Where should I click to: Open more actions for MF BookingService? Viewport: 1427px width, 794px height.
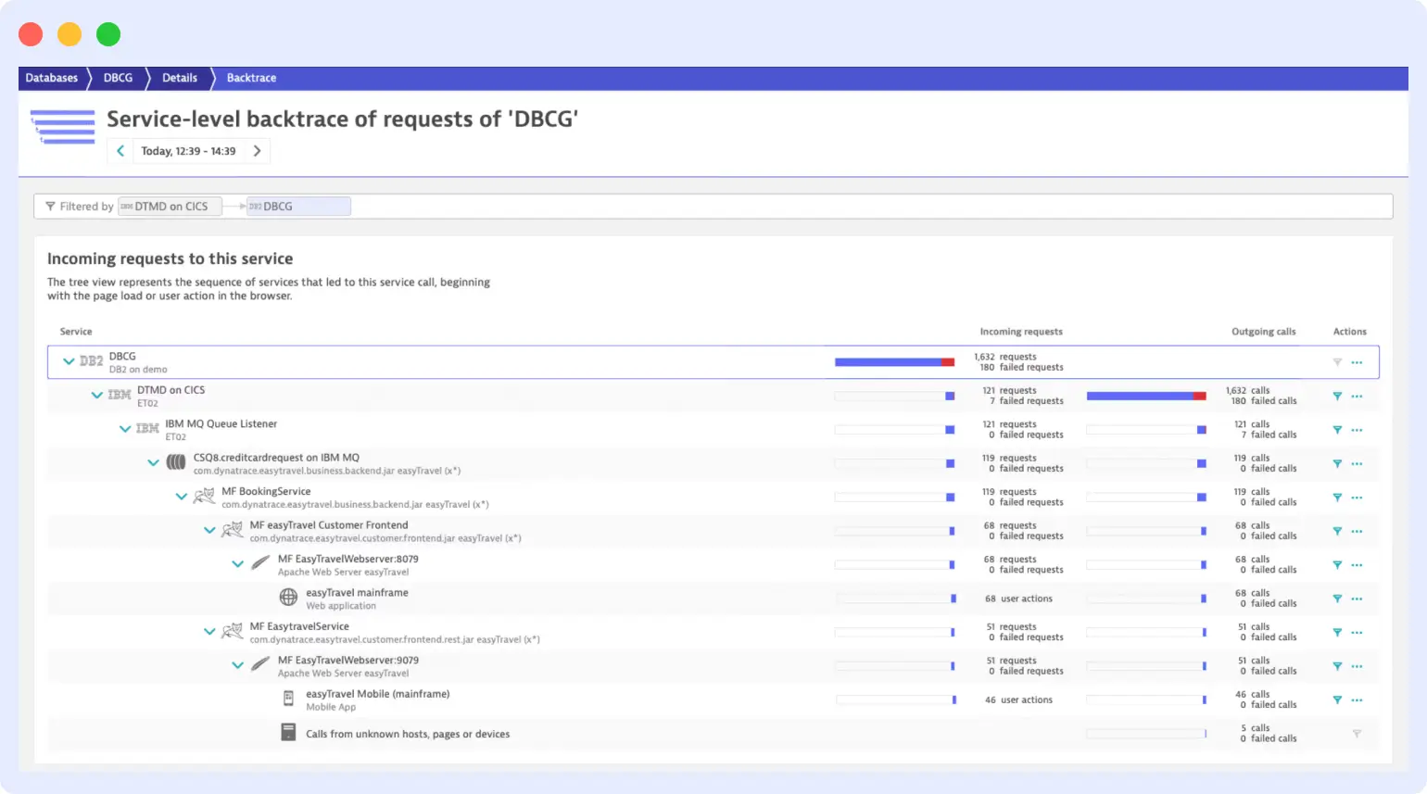click(1357, 498)
